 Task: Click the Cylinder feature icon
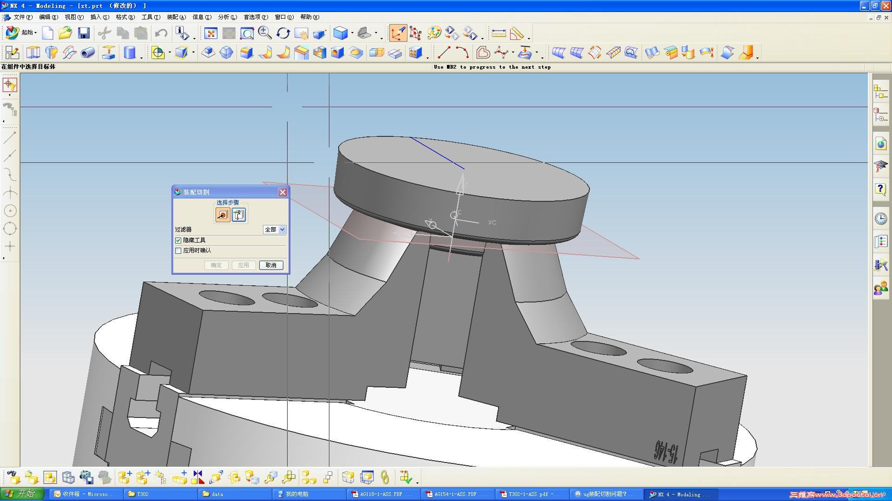(x=130, y=52)
